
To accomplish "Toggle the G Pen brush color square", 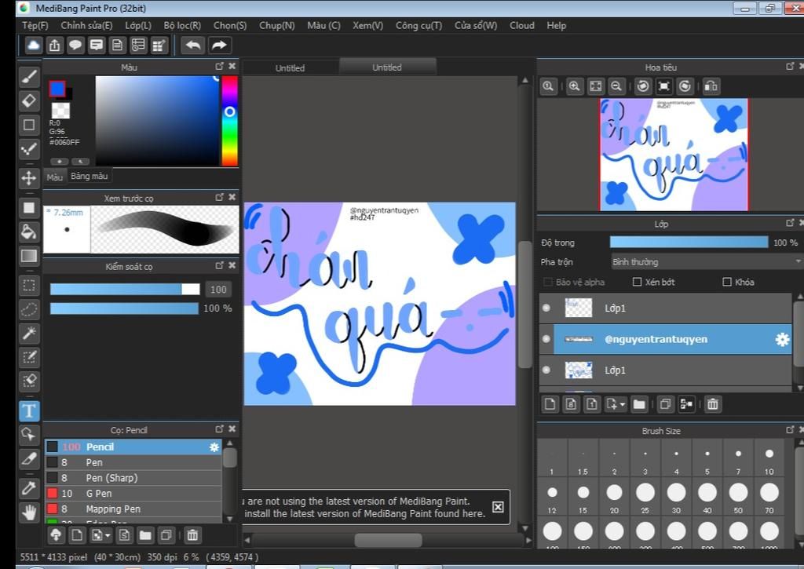I will [52, 493].
